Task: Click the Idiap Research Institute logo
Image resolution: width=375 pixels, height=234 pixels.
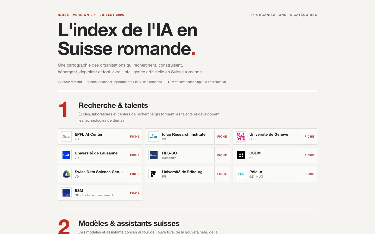Action: pyautogui.click(x=154, y=136)
